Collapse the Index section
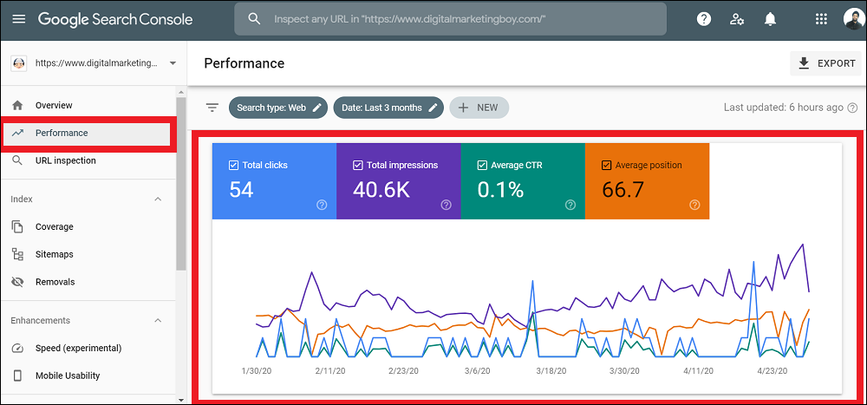This screenshot has height=405, width=867. [x=158, y=199]
